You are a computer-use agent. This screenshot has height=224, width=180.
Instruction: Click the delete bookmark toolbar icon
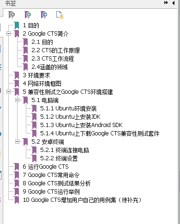(x=12, y=15)
